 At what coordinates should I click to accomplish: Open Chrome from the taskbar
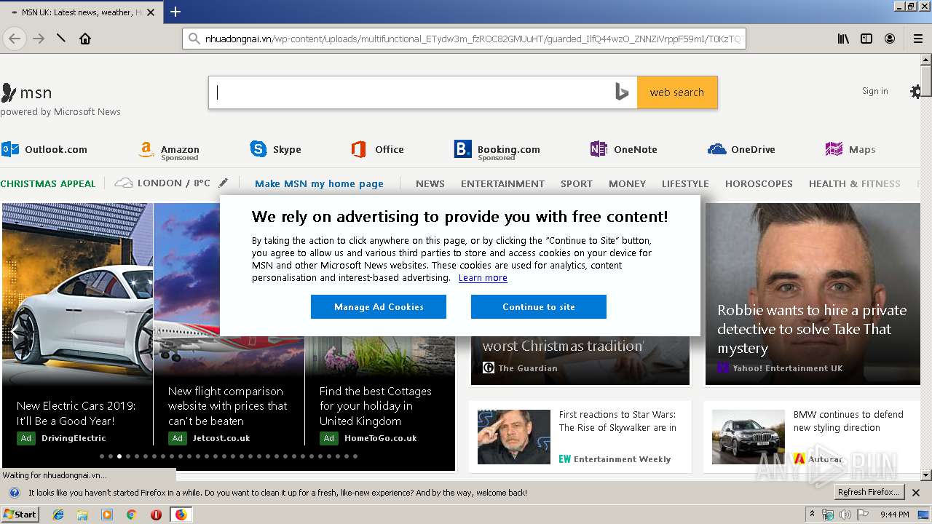(132, 515)
